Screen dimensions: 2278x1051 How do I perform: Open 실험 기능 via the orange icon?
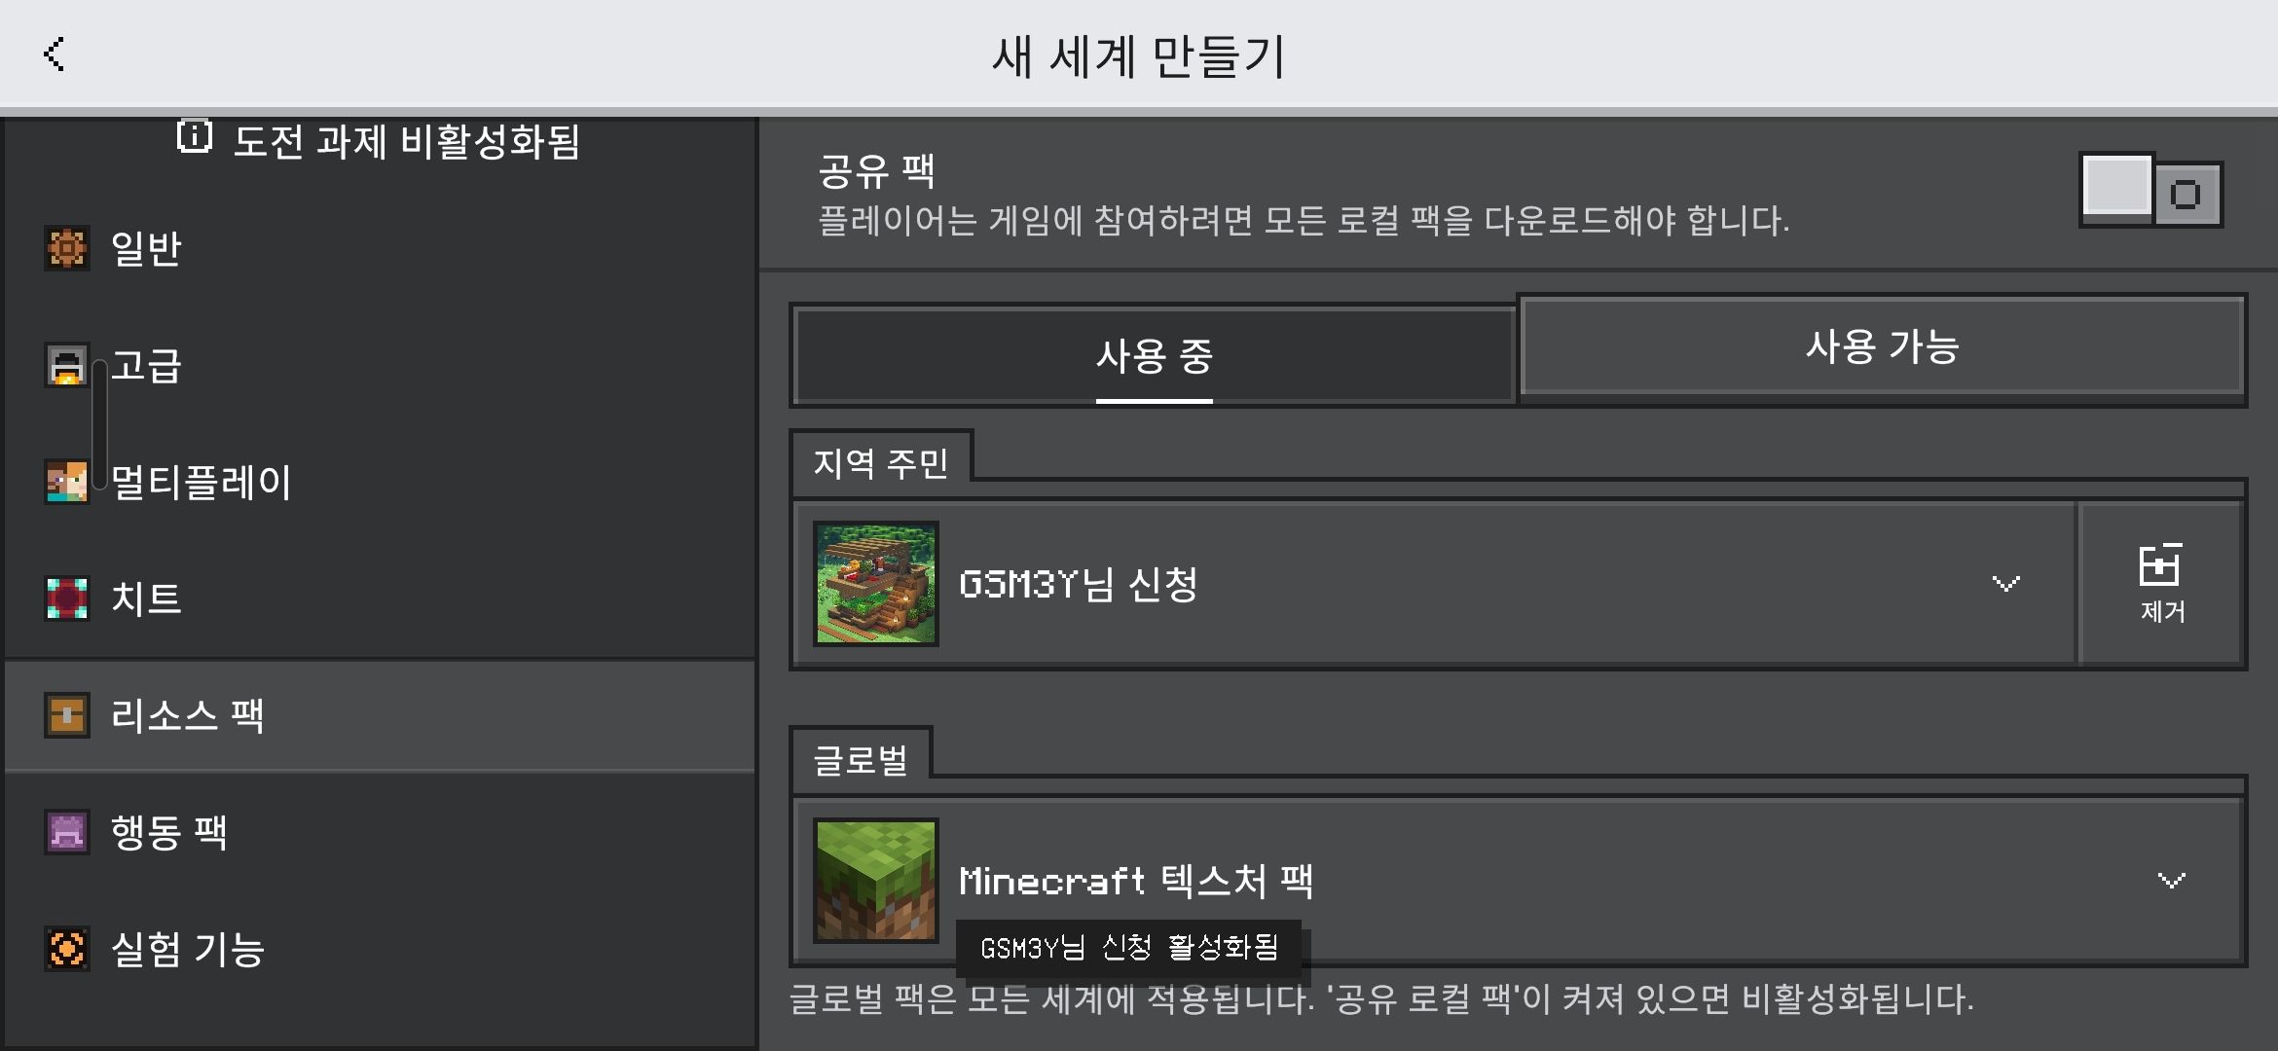coord(67,949)
